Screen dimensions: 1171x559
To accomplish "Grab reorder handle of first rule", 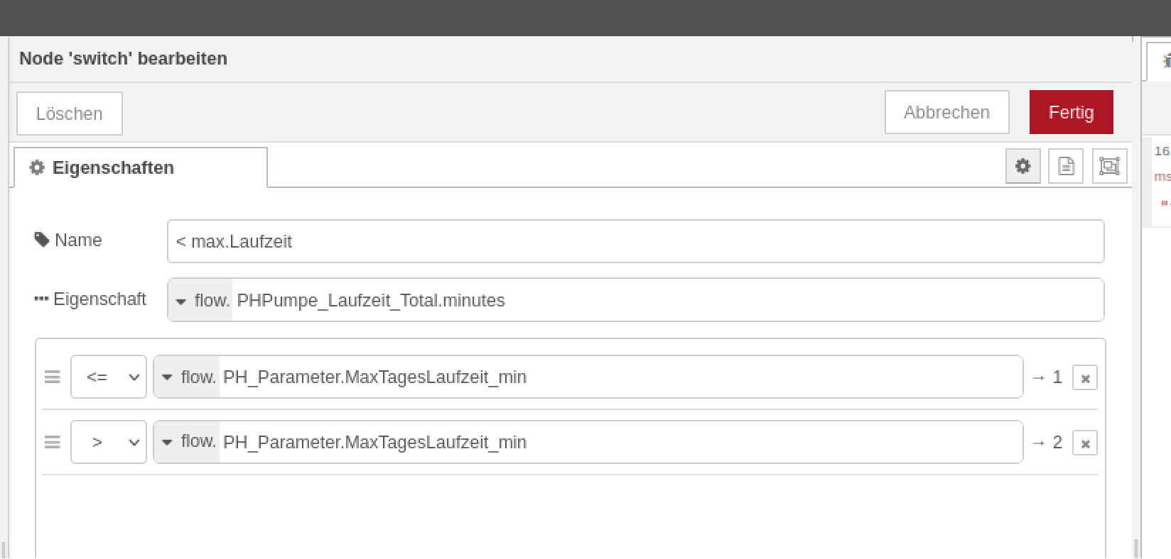I will click(x=53, y=377).
